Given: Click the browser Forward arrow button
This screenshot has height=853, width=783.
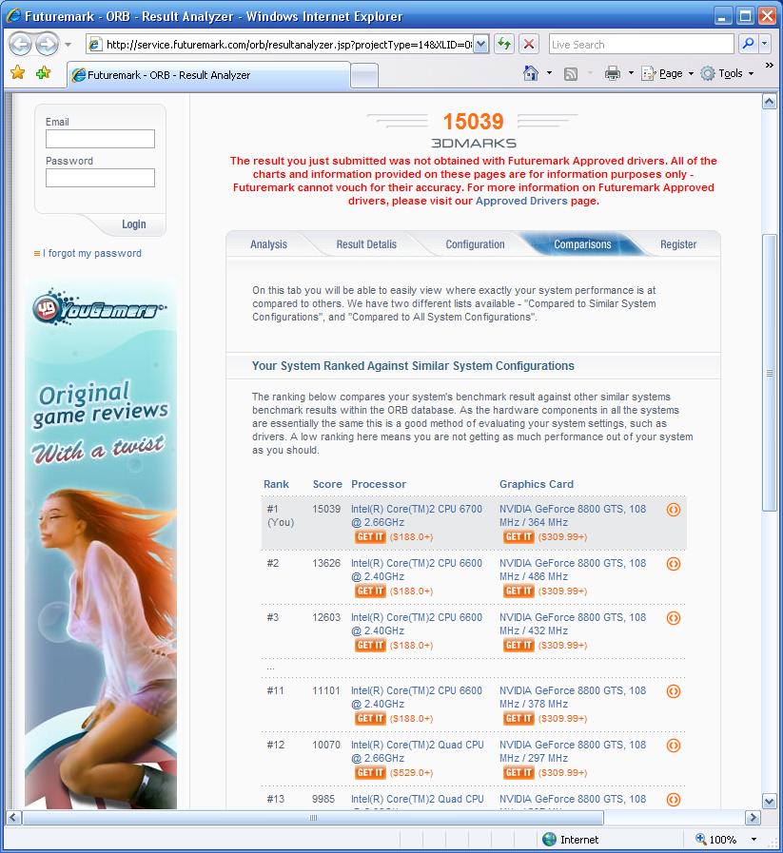Looking at the screenshot, I should (x=48, y=44).
